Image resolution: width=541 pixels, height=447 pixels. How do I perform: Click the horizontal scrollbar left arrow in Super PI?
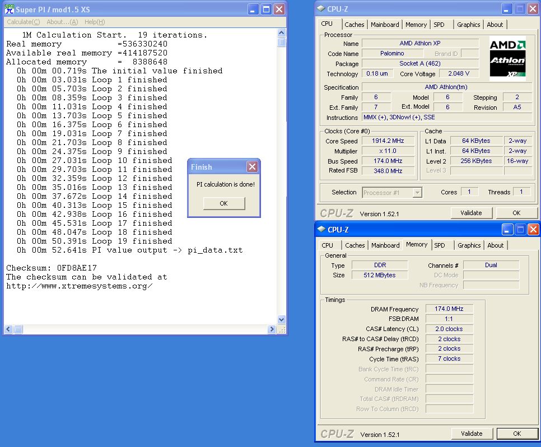pyautogui.click(x=8, y=329)
